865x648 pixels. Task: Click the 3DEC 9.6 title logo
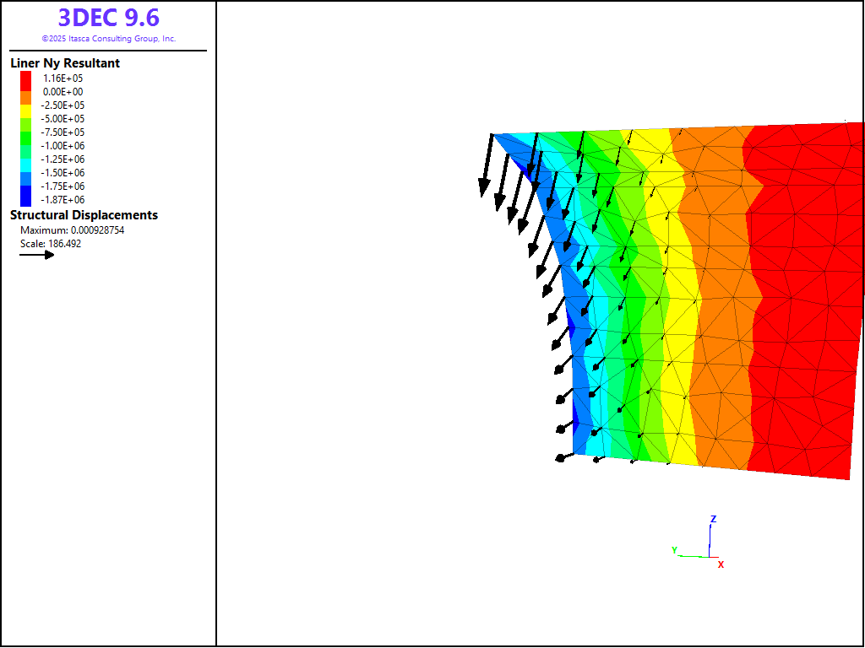(x=108, y=18)
